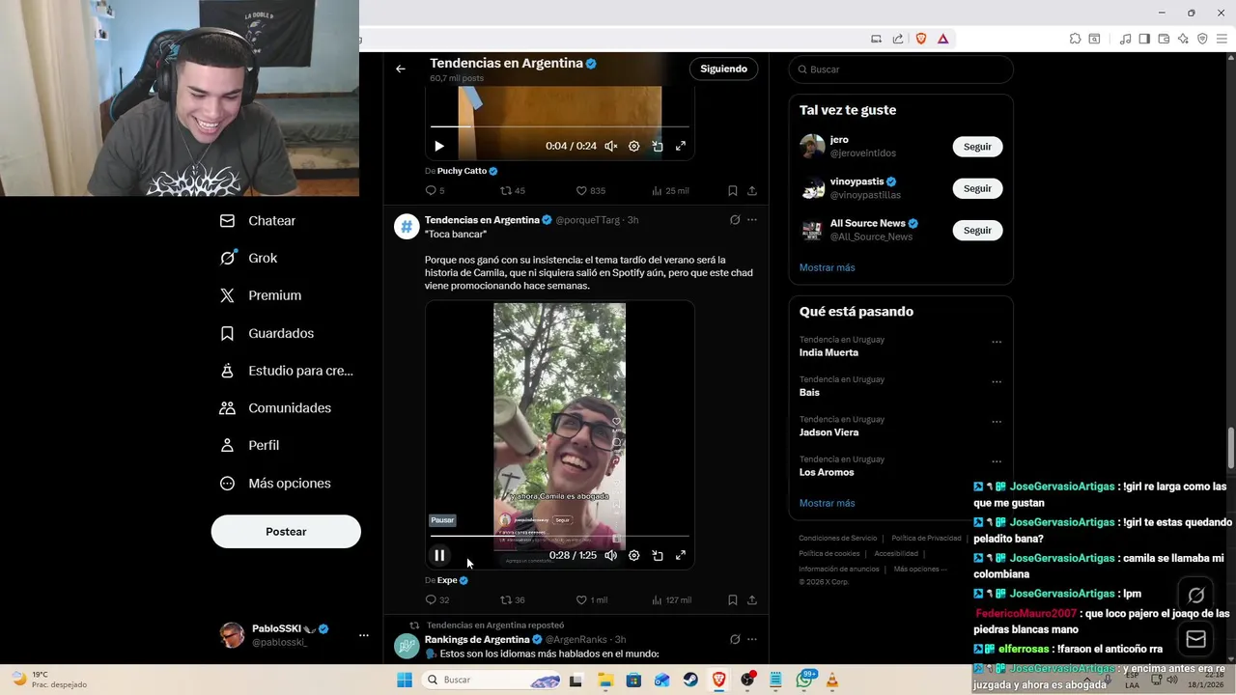
Task: Repost the post with 36 reposts
Action: click(x=512, y=600)
